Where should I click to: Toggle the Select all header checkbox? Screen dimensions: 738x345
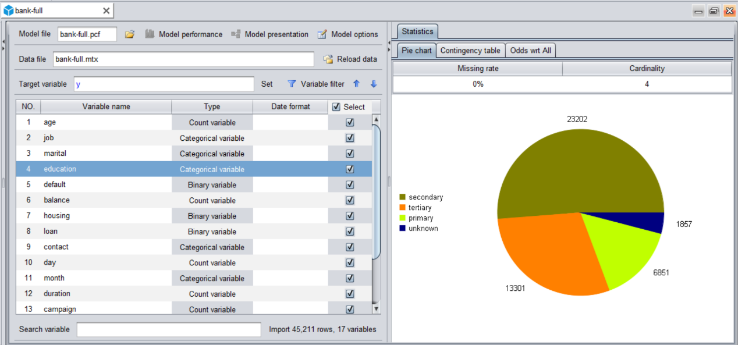336,107
